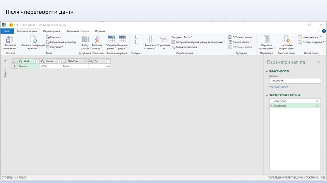Open the Нове джерело dropdown
The image size is (327, 183).
pyautogui.click(x=310, y=37)
